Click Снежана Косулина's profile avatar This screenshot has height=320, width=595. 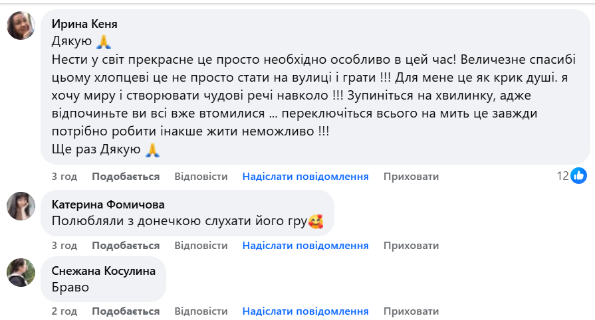tap(21, 272)
